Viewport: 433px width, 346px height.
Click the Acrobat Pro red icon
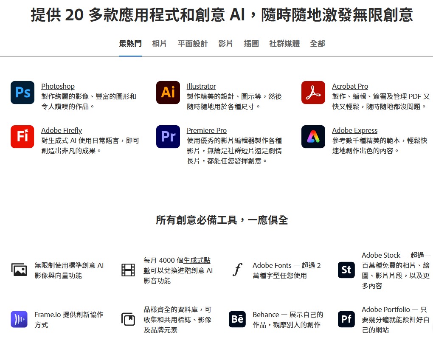click(313, 93)
